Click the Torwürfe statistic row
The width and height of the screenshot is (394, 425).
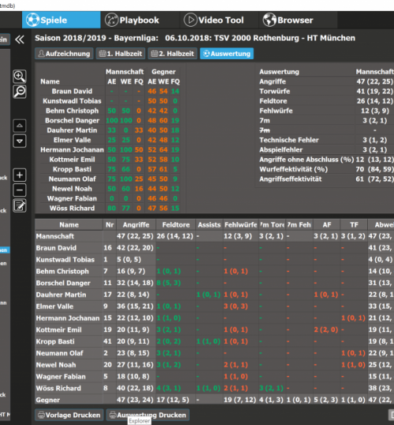point(325,91)
